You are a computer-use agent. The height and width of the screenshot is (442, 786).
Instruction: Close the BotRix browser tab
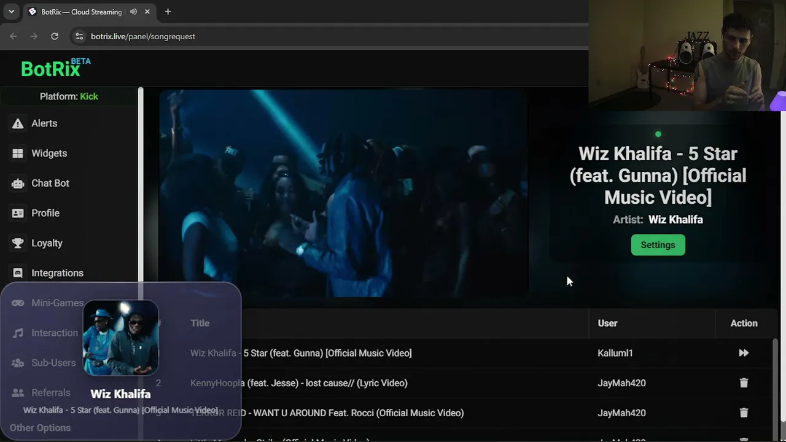tap(147, 12)
